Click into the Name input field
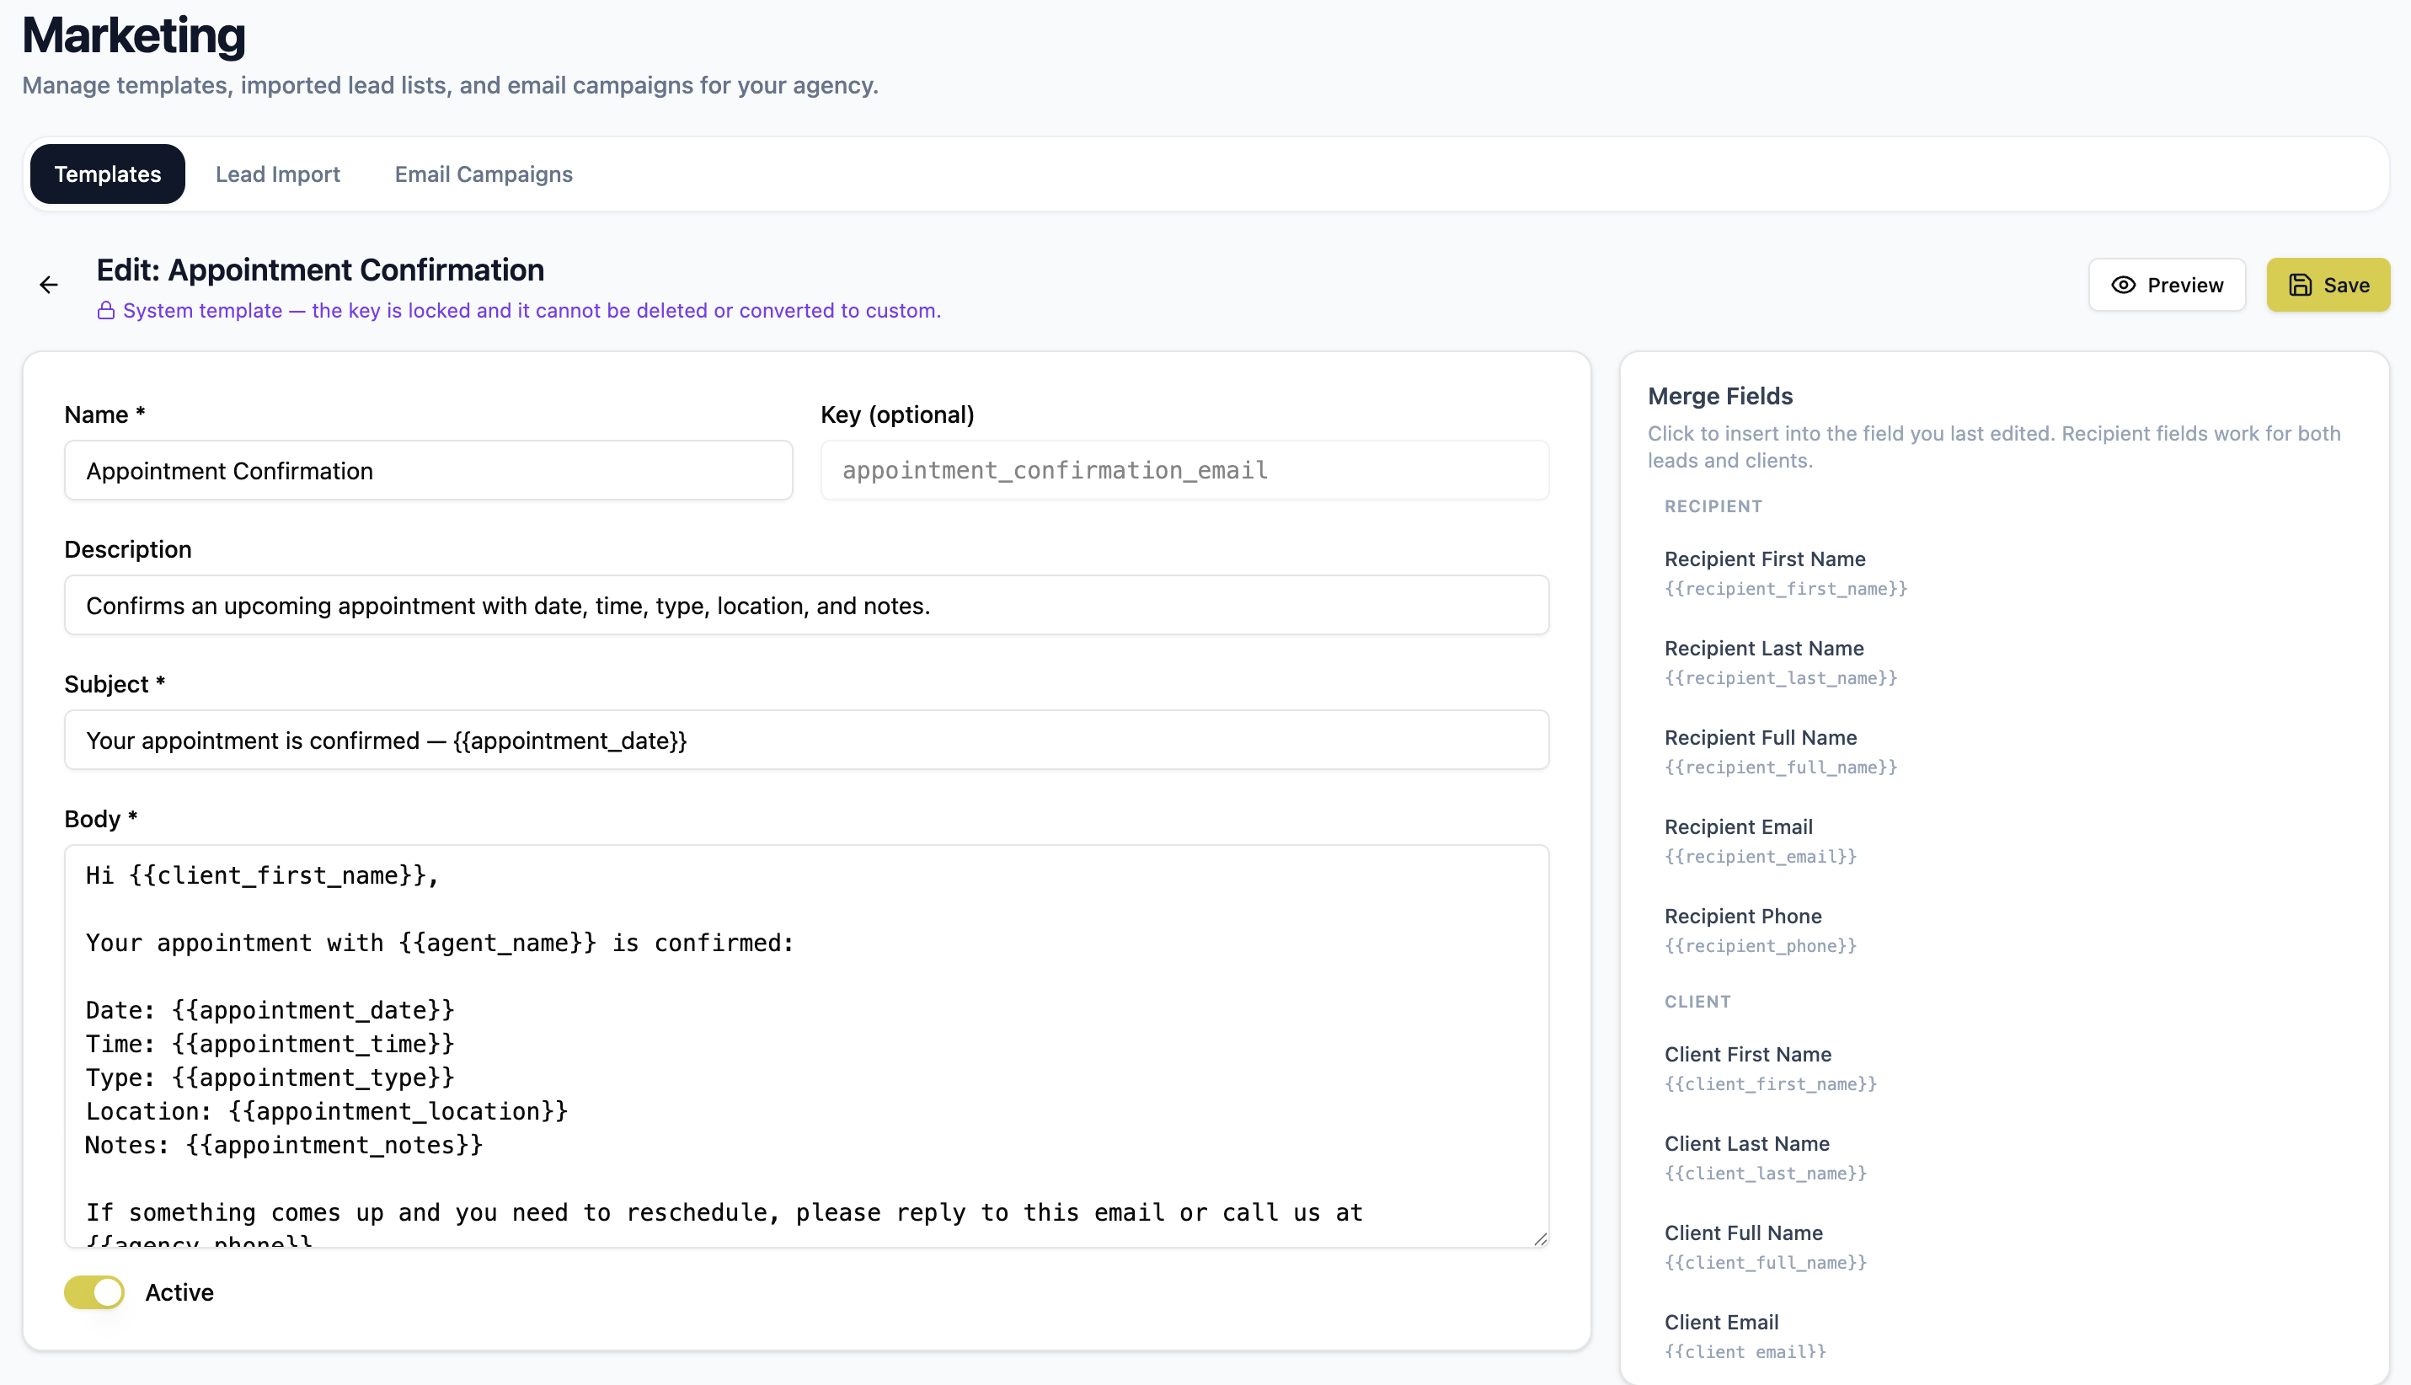 tap(428, 470)
